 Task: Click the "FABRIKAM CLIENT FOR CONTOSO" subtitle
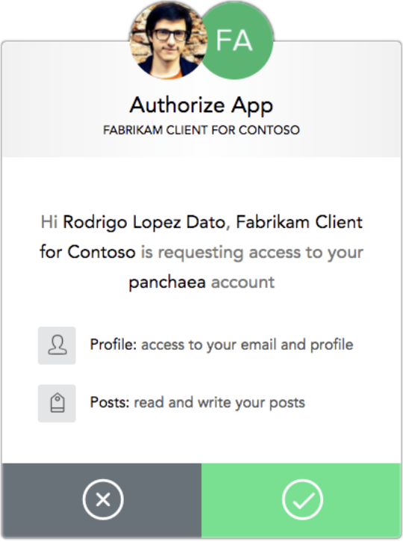201,130
